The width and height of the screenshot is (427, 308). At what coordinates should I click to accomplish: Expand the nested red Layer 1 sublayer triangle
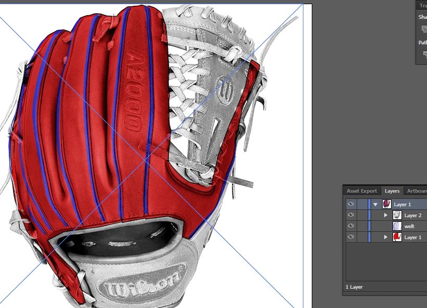pos(386,237)
